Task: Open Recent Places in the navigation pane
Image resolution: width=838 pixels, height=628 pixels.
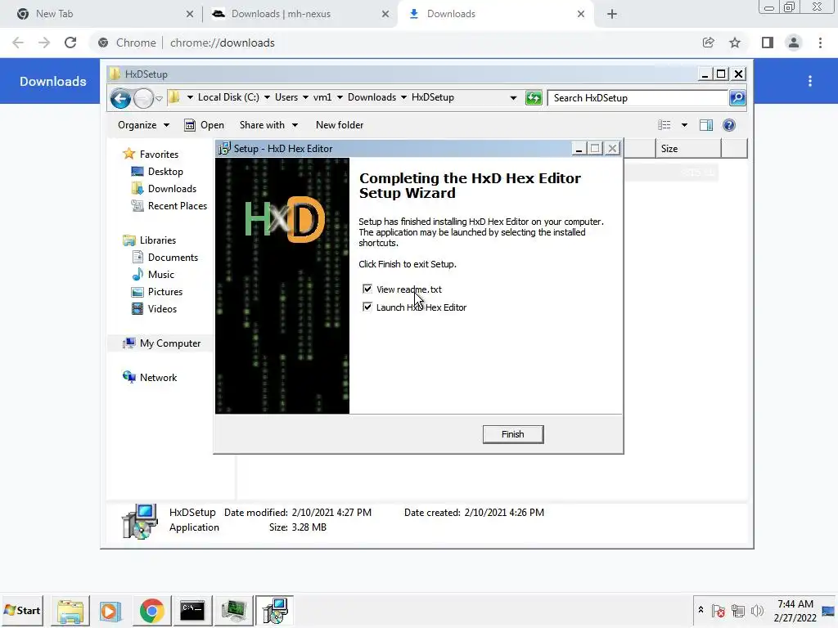Action: coord(177,205)
